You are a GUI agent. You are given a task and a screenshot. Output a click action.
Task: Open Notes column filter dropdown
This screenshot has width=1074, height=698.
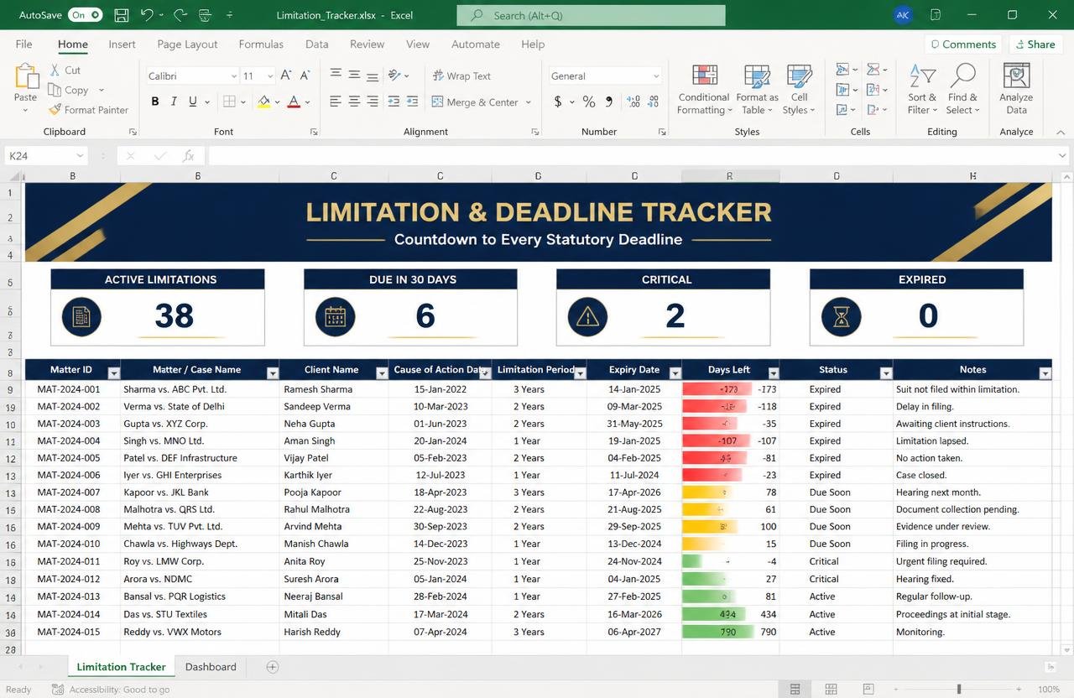[x=1045, y=373]
